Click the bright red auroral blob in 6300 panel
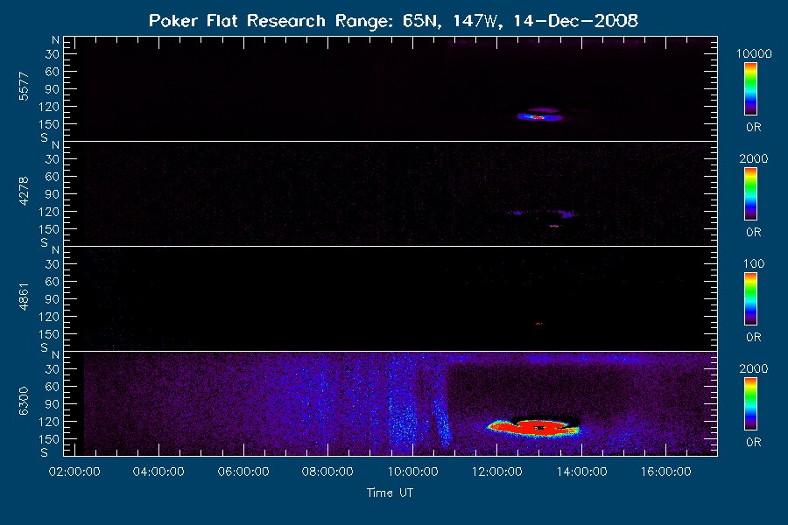Image resolution: width=788 pixels, height=525 pixels. pos(534,428)
